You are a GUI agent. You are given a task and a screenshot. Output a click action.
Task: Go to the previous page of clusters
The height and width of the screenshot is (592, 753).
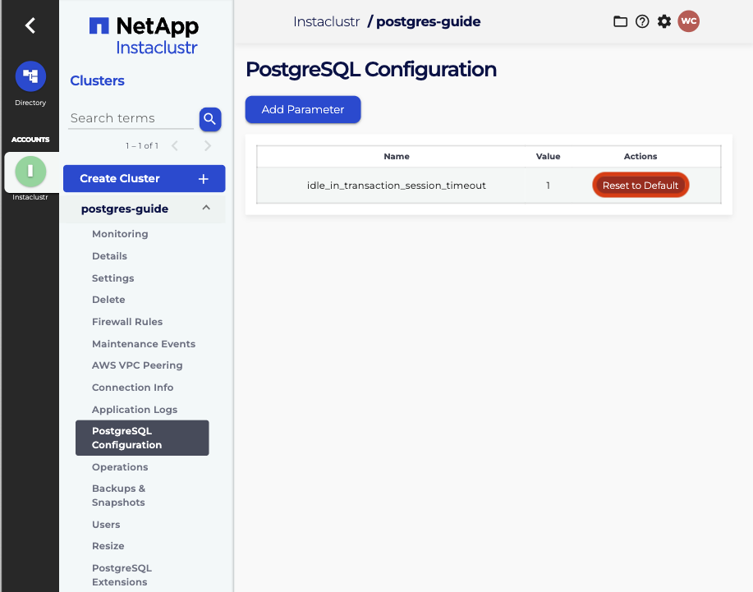point(174,146)
